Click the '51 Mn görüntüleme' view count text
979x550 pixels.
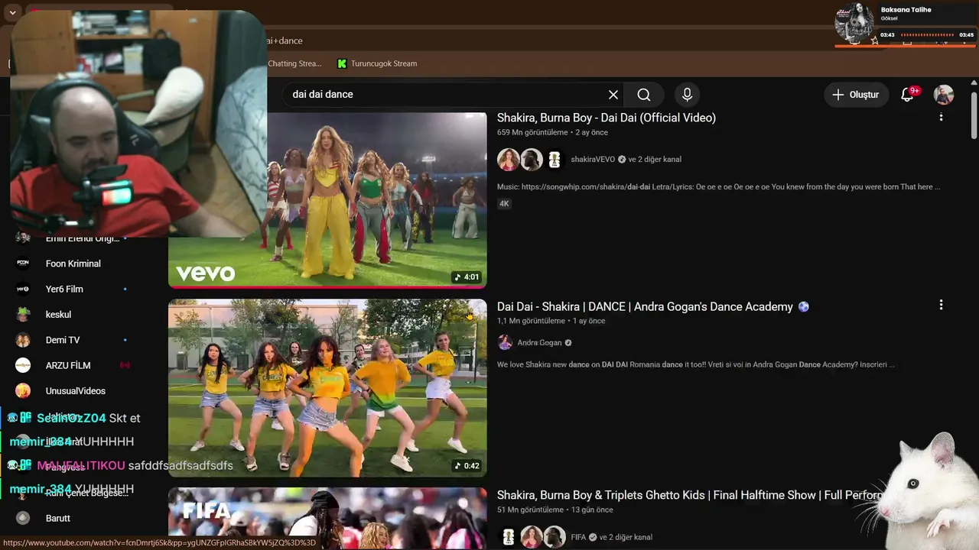coord(530,510)
